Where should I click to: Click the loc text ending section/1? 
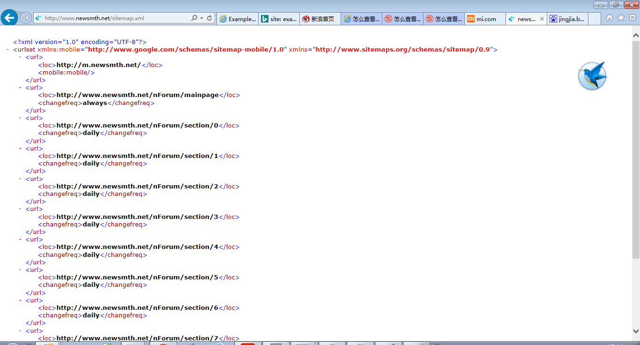click(138, 156)
